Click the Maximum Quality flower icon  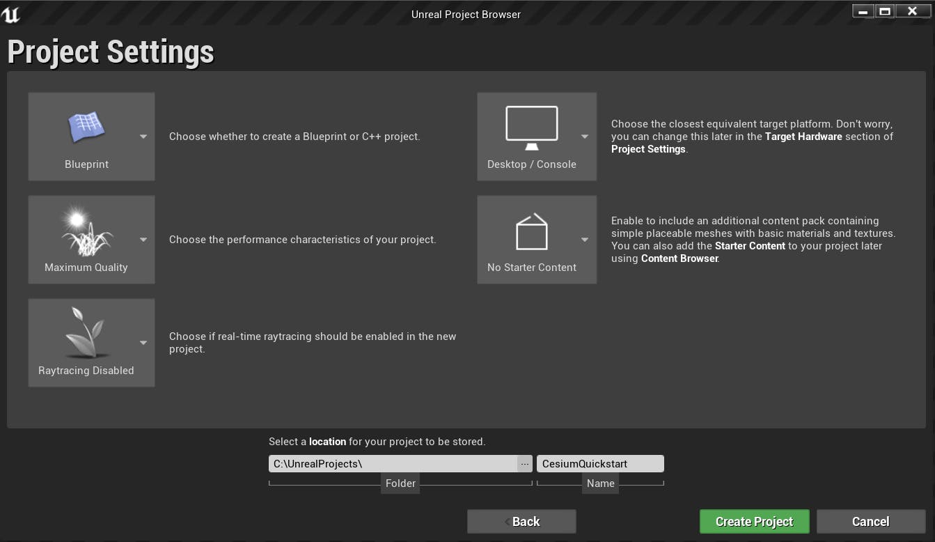click(86, 230)
